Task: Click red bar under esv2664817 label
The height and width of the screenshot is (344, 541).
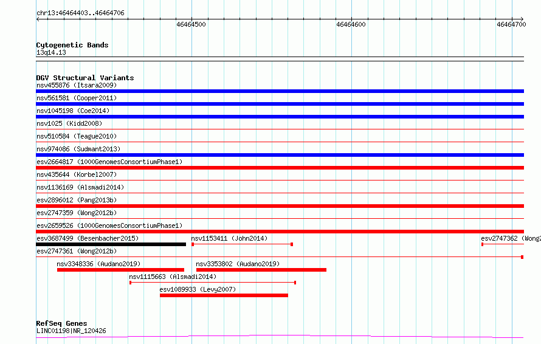Action: pyautogui.click(x=280, y=168)
